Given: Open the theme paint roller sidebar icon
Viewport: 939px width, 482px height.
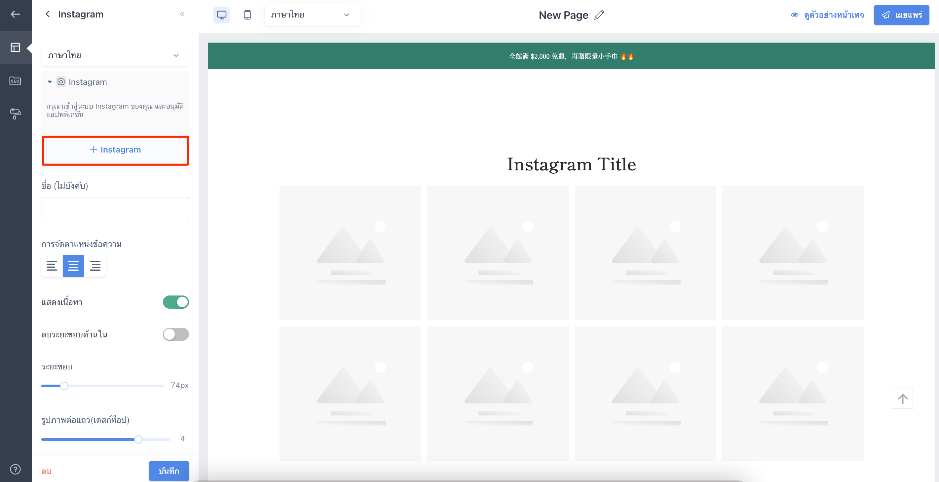Looking at the screenshot, I should (x=15, y=114).
